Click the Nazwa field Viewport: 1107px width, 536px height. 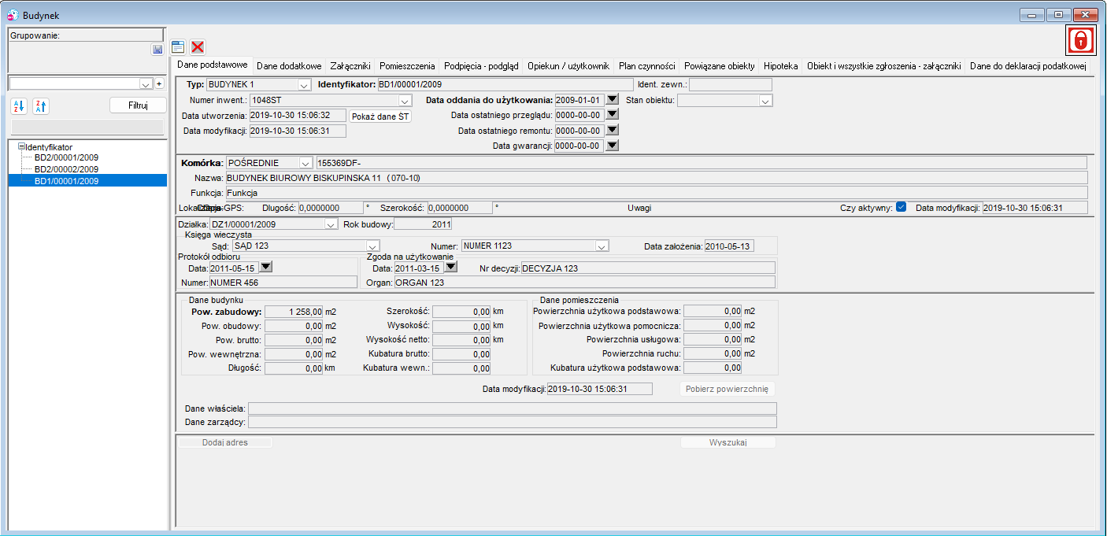656,178
